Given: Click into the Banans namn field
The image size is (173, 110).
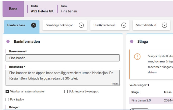Looking at the screenshot, I should pos(62,58).
